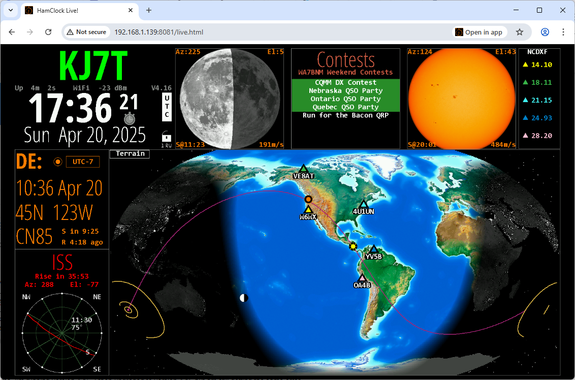
Task: Open the Terrain map style selector
Action: point(130,154)
